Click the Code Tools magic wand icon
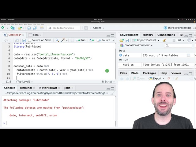This screenshot has height=147, width=196. pos(63,40)
